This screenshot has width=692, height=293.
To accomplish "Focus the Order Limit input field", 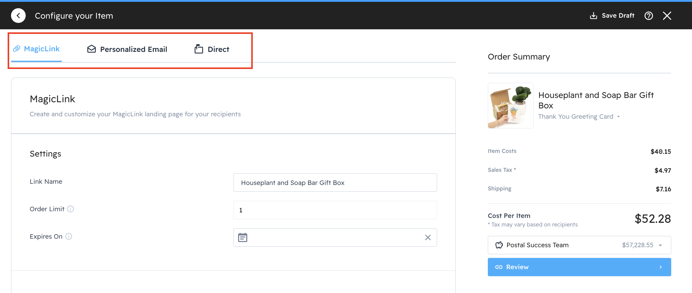I will (335, 210).
